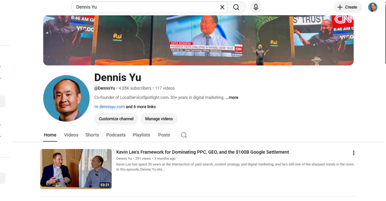Viewport: 386px width, 201px height.
Task: Click the Customize channel button
Action: click(x=116, y=119)
